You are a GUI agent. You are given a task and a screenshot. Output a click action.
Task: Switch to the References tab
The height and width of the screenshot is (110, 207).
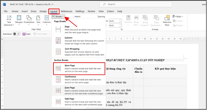[66, 11]
